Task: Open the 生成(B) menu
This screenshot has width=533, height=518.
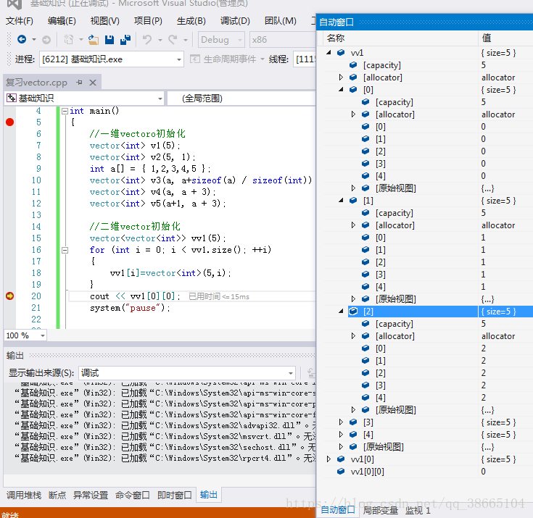Action: coord(191,21)
